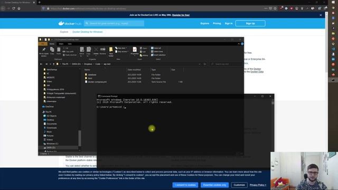Open the New item dropdown
Viewport: 338px width, 190px height.
(121, 48)
